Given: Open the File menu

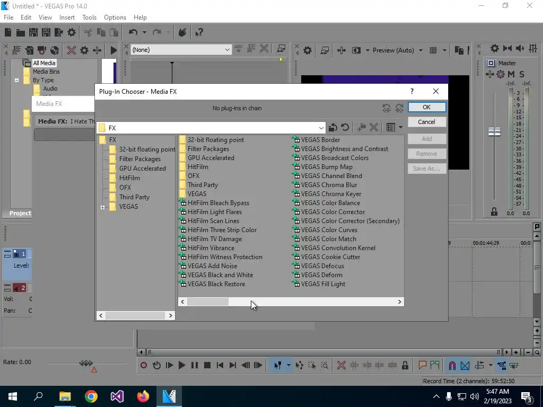Looking at the screenshot, I should click(x=8, y=17).
